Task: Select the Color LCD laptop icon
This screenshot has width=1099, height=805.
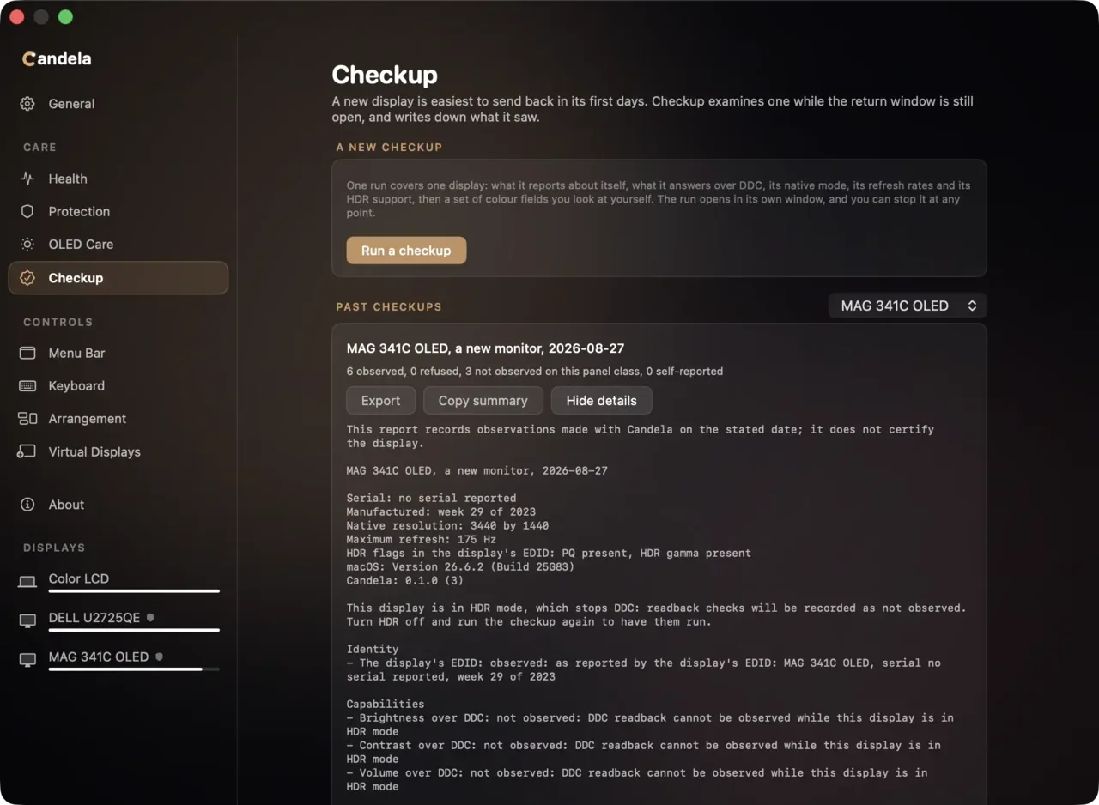Action: pos(27,582)
